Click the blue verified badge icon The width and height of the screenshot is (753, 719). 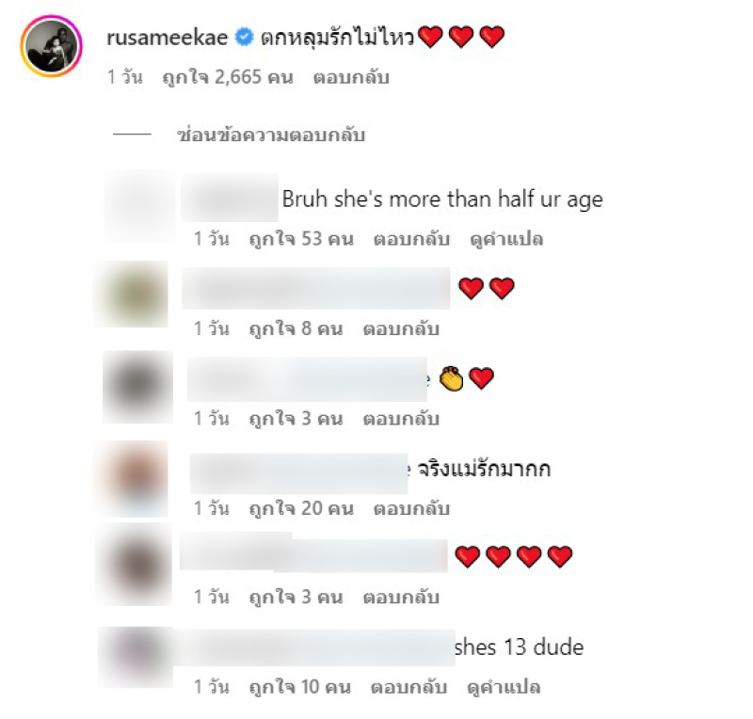click(x=244, y=37)
